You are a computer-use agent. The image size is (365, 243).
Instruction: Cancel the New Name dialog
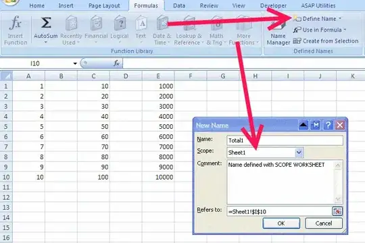(324, 223)
